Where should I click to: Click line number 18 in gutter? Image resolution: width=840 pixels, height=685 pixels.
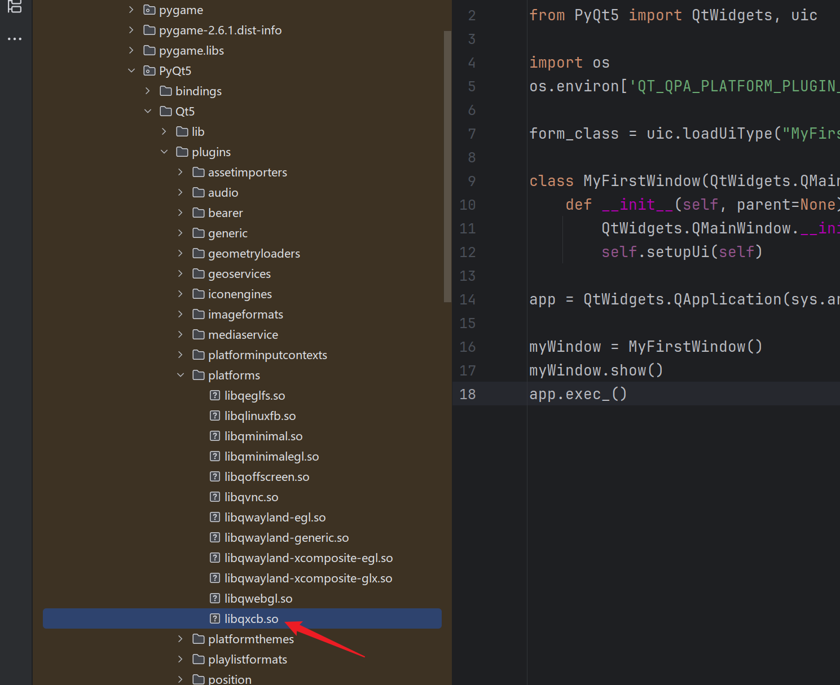pyautogui.click(x=468, y=394)
